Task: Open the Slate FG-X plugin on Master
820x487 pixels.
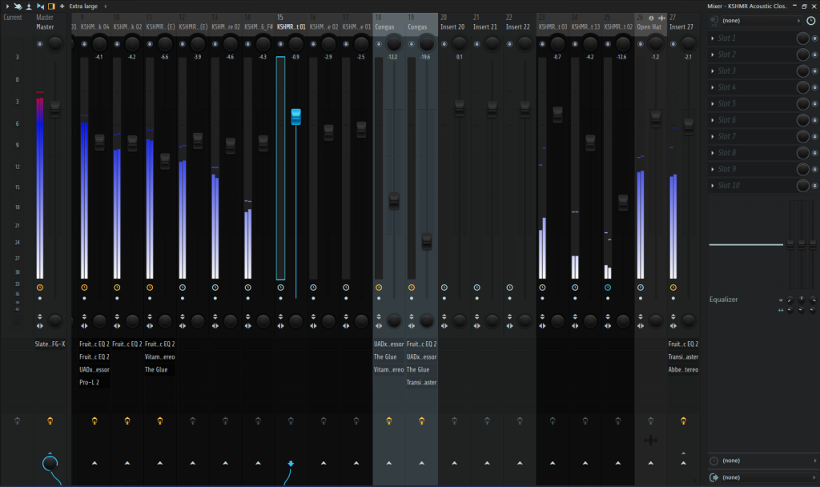Action: (50, 344)
